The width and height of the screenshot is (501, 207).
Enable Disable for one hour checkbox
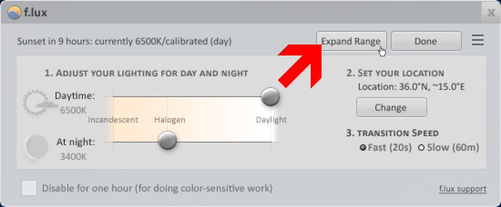pyautogui.click(x=29, y=188)
